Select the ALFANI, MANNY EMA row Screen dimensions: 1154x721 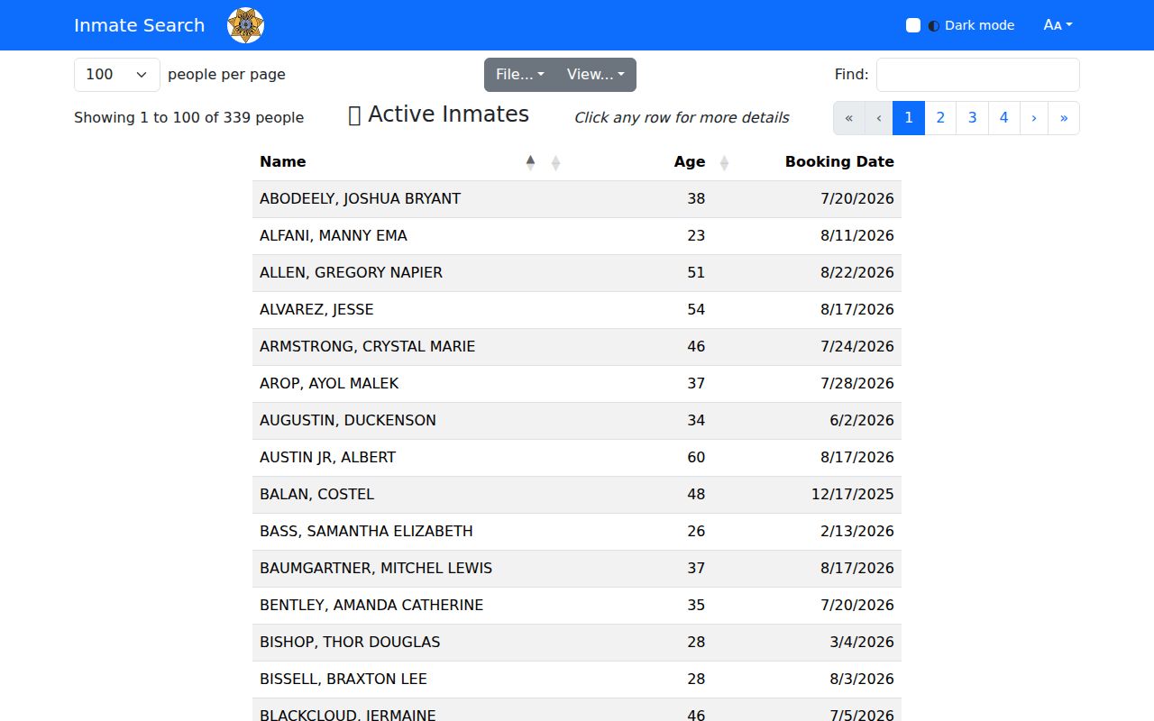[577, 236]
